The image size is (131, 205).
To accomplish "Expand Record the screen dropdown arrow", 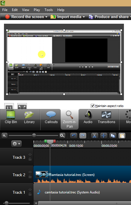I will 46,17.
